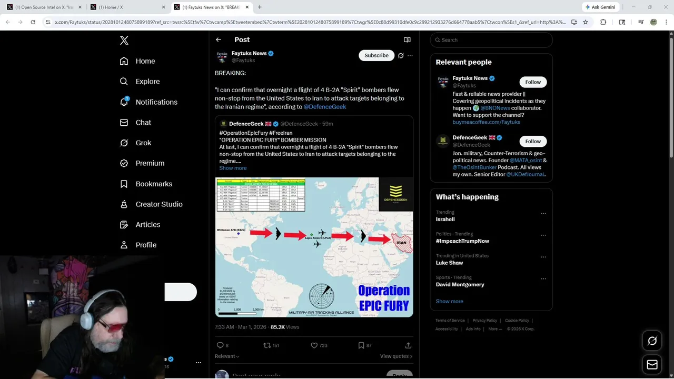Open the Israhell trending topic
Image resolution: width=674 pixels, height=379 pixels.
pyautogui.click(x=445, y=219)
